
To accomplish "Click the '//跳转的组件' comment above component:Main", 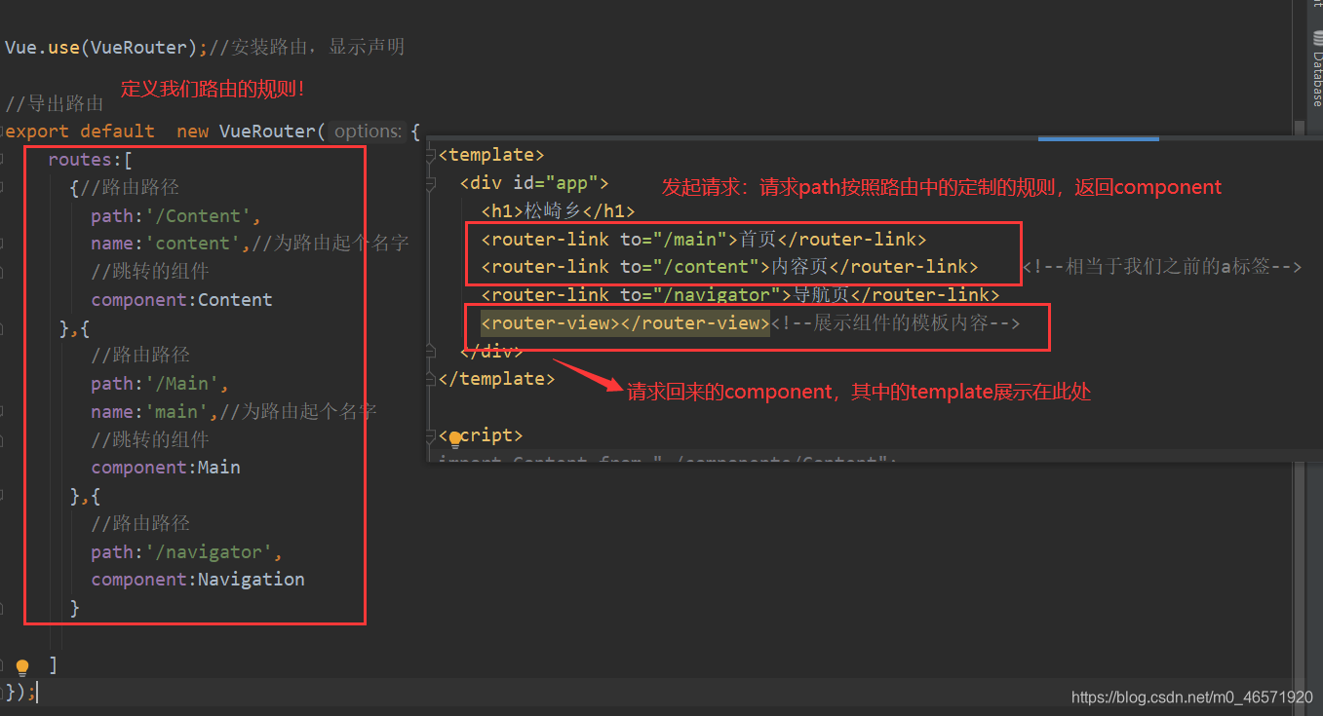I will click(150, 439).
